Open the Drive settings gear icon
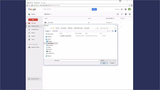 click(x=130, y=14)
